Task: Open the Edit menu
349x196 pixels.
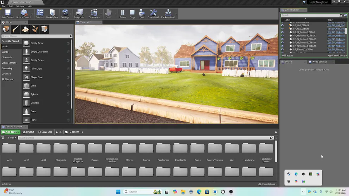Action: (11, 6)
